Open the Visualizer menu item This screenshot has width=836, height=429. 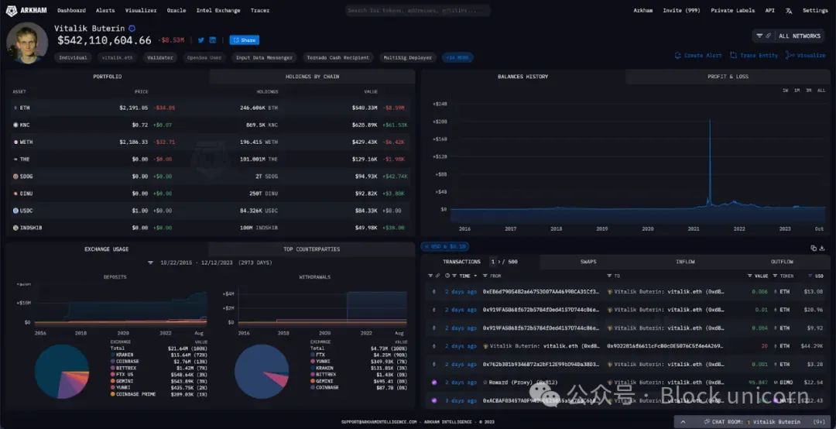pyautogui.click(x=141, y=11)
